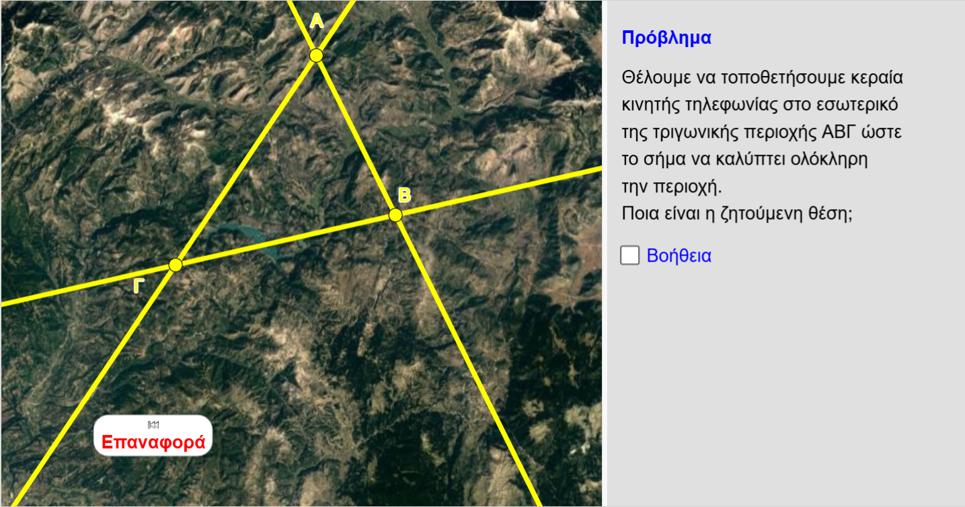The width and height of the screenshot is (965, 507).
Task: Click the letter label B
Action: 404,196
